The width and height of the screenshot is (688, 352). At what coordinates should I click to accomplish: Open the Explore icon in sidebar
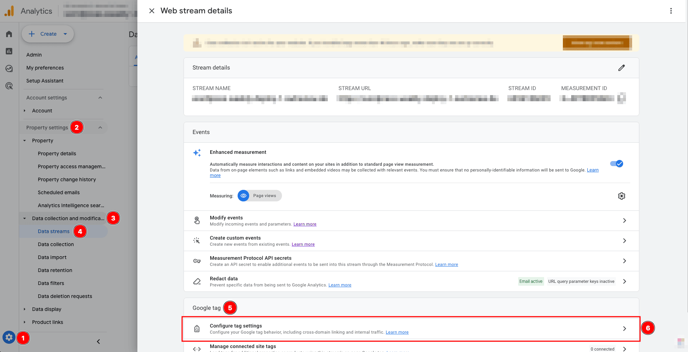point(9,68)
